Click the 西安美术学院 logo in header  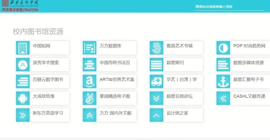point(20,3)
